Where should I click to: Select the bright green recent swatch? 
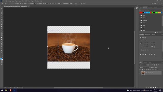pos(152,13)
